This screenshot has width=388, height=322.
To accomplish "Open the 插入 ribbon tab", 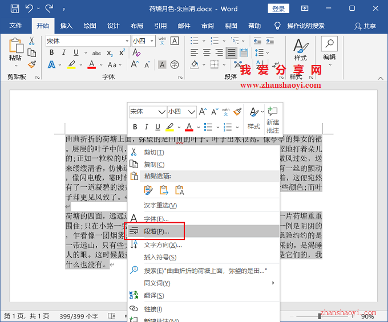I will (x=66, y=26).
